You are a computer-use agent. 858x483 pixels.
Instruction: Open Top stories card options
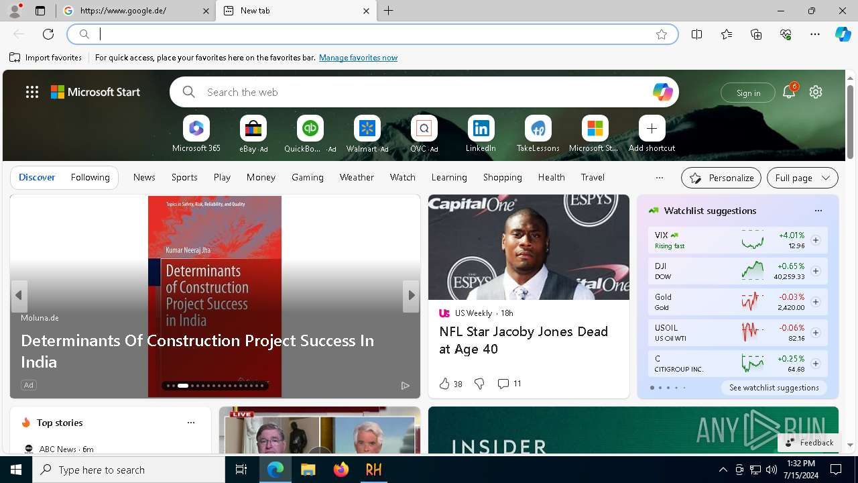(191, 423)
